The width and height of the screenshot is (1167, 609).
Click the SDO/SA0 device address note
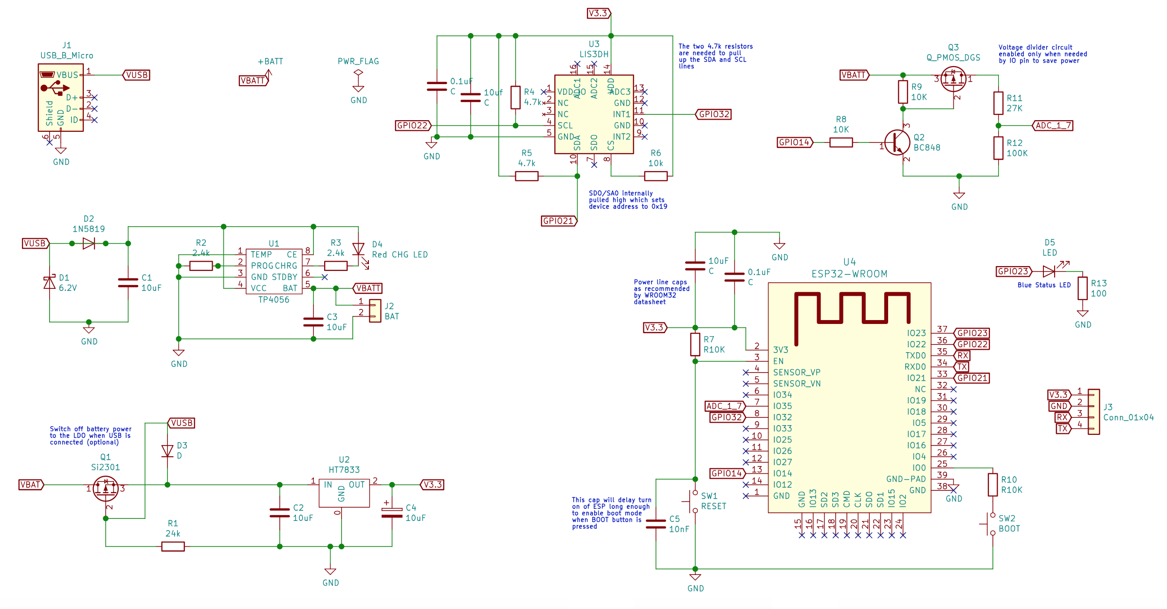coord(628,200)
